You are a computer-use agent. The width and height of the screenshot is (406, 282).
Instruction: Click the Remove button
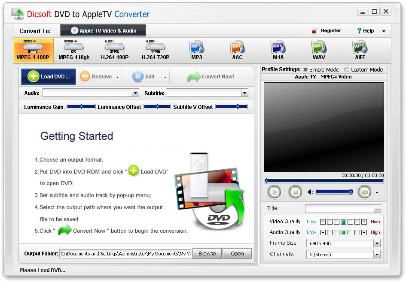96,77
